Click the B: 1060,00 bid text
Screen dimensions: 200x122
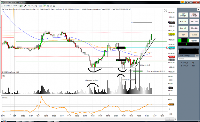point(185,66)
